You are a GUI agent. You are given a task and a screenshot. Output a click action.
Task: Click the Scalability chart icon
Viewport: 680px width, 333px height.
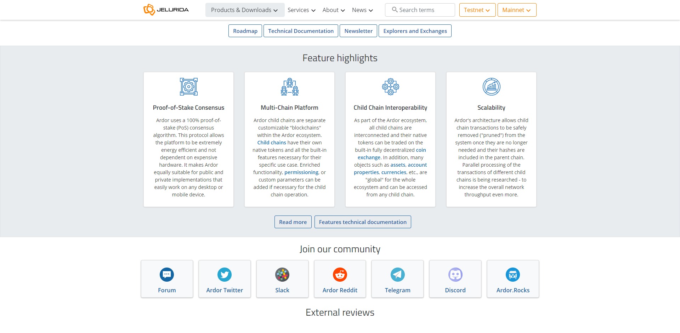491,87
